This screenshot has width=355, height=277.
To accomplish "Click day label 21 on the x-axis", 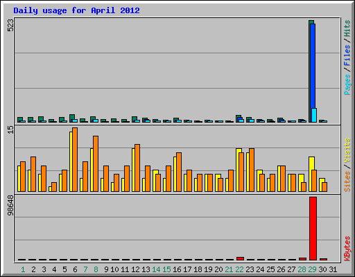I will point(229,269).
